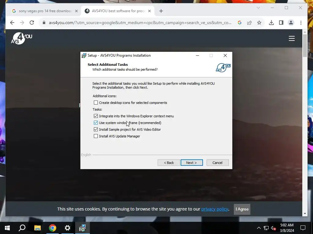The image size is (313, 234).
Task: Click the AVS4YOU logo on the webpage
Action: point(22,38)
